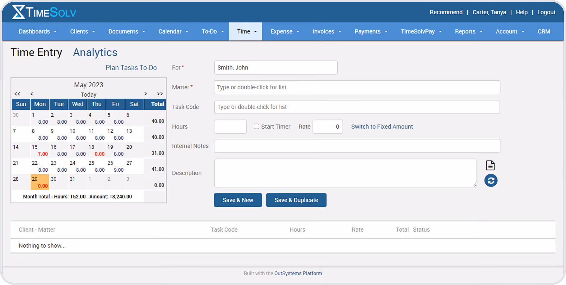
Task: Click Month Total Hours 152.00 text
Action: click(x=54, y=197)
